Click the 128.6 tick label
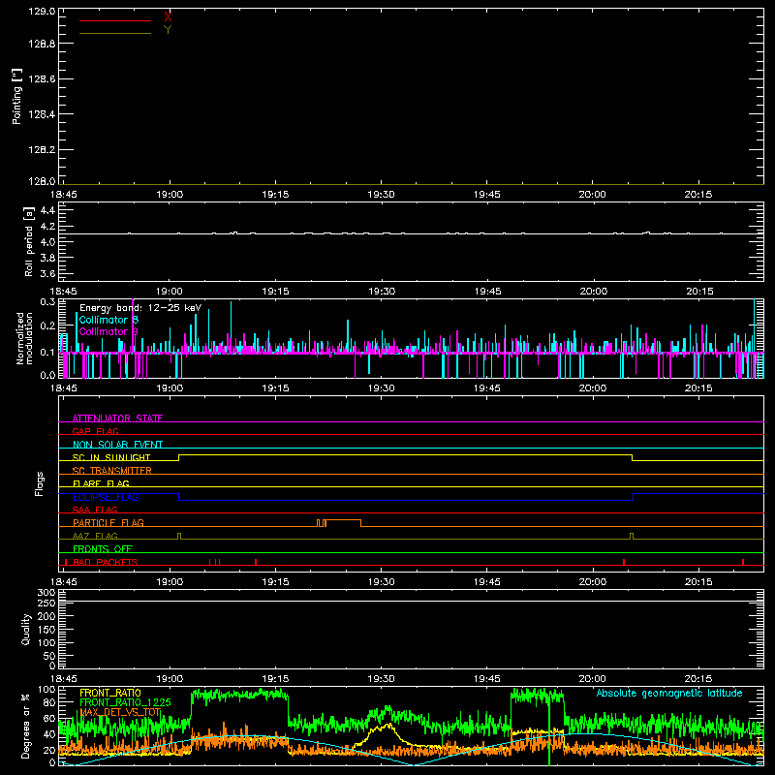The height and width of the screenshot is (775, 775). click(x=42, y=79)
